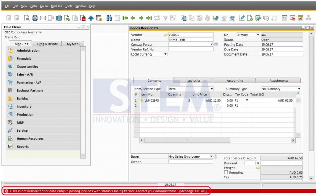Open Payment Means money bag icon
Image resolution: width=316 pixels, height=196 pixels.
coord(207,18)
